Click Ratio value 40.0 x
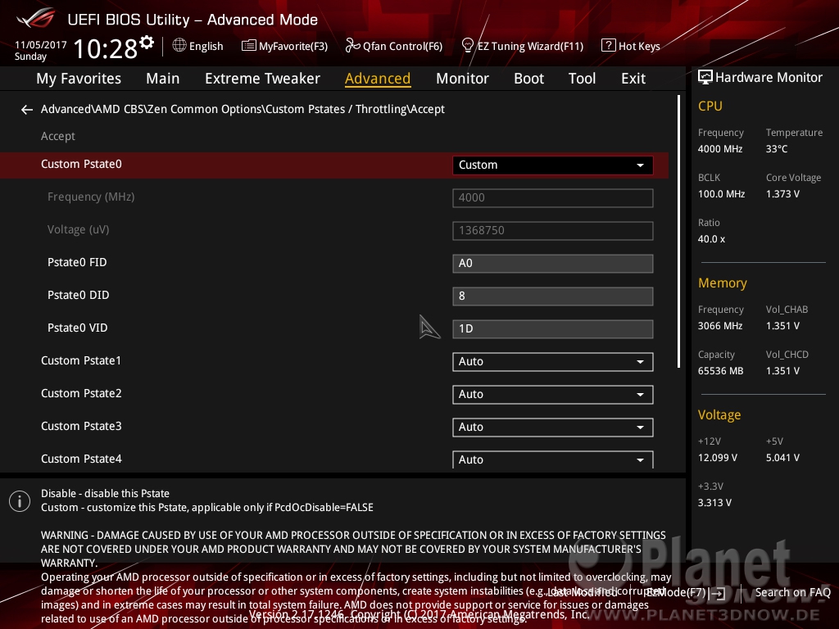The width and height of the screenshot is (839, 629). (712, 239)
